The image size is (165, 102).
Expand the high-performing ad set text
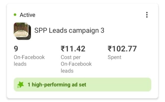point(57,85)
